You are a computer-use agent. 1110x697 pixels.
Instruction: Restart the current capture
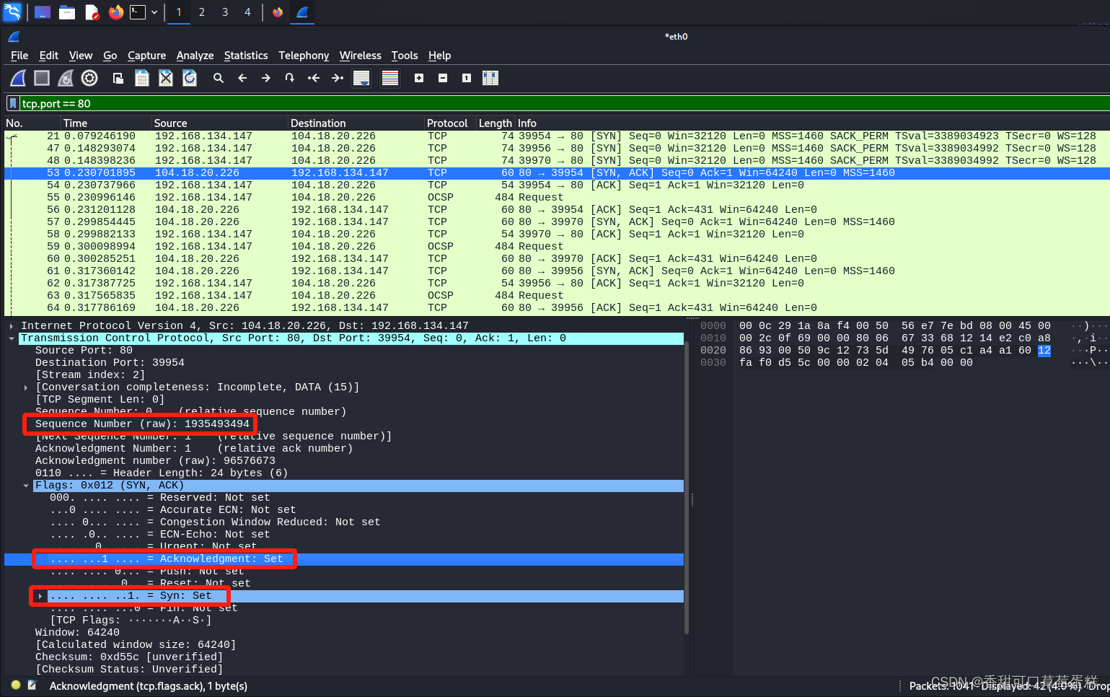(65, 78)
